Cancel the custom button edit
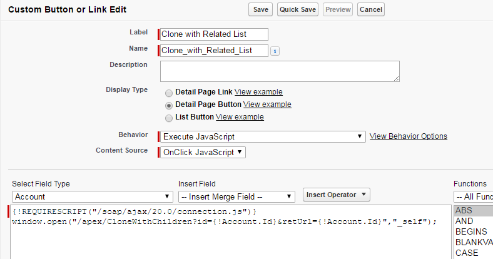Screen dimensions: 493x259 pyautogui.click(x=371, y=9)
